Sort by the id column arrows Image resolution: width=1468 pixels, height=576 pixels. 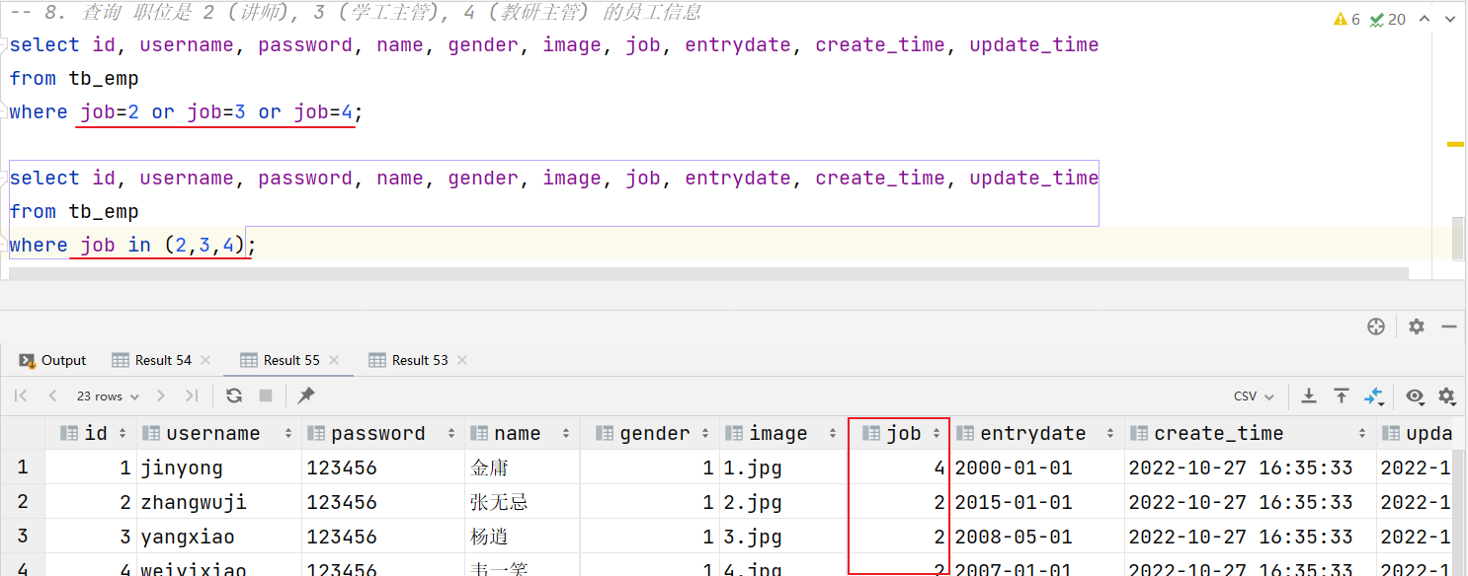(x=122, y=433)
